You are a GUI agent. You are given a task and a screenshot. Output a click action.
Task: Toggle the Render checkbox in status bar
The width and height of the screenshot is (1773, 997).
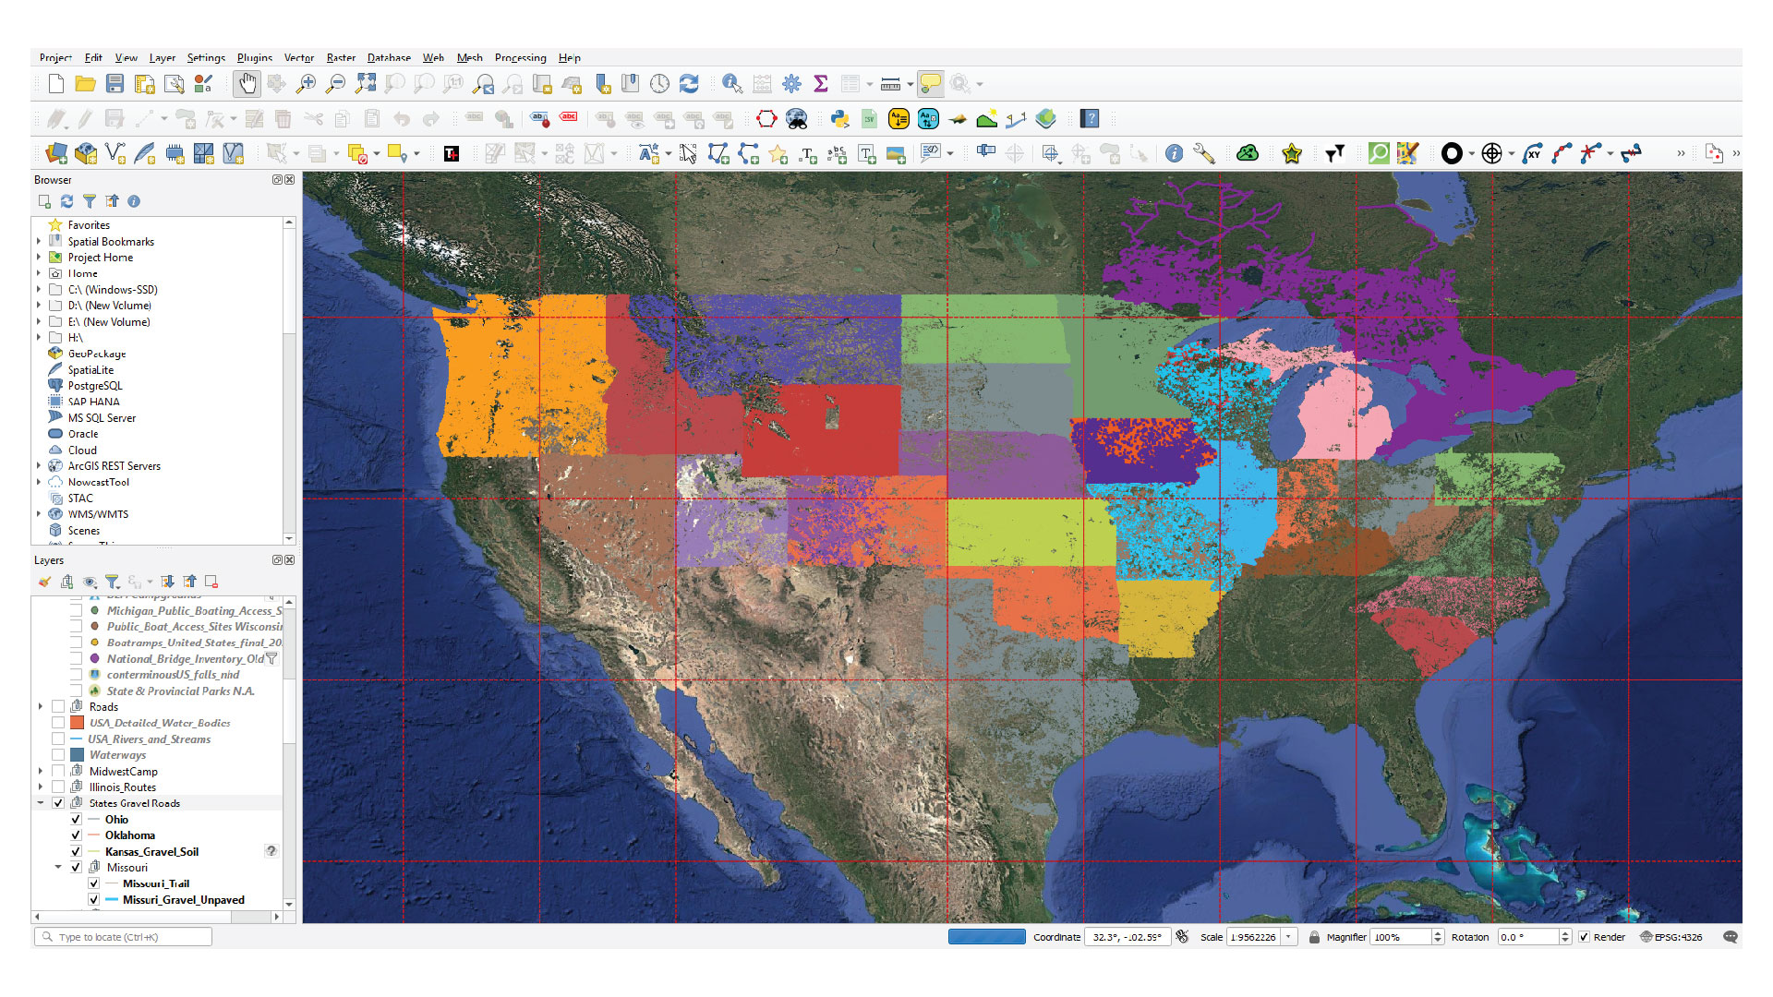1584,937
